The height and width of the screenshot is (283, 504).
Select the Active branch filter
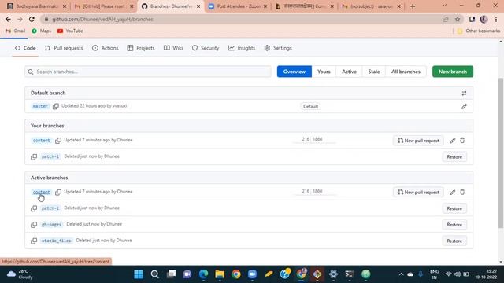click(349, 72)
